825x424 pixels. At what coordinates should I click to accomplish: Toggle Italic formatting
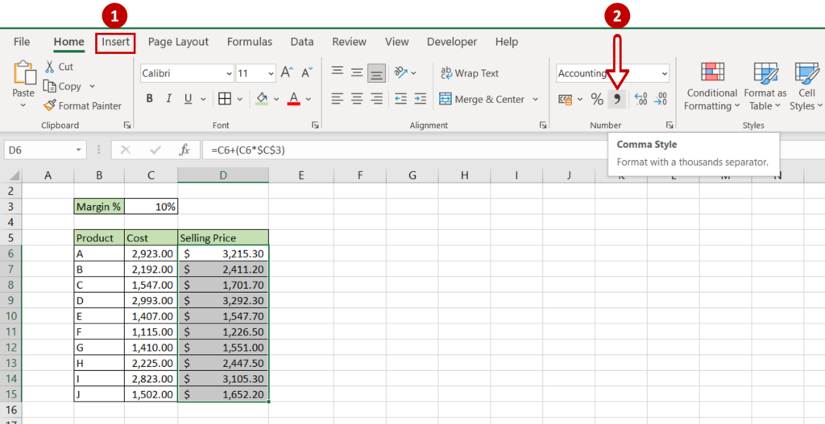[168, 99]
